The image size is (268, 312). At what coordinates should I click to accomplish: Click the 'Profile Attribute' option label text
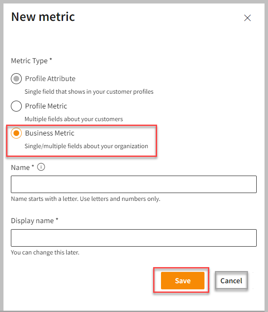50,79
